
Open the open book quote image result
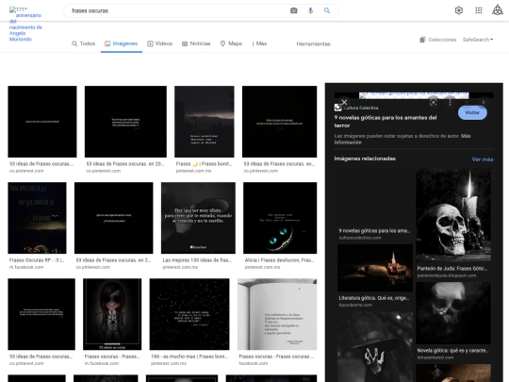277,314
